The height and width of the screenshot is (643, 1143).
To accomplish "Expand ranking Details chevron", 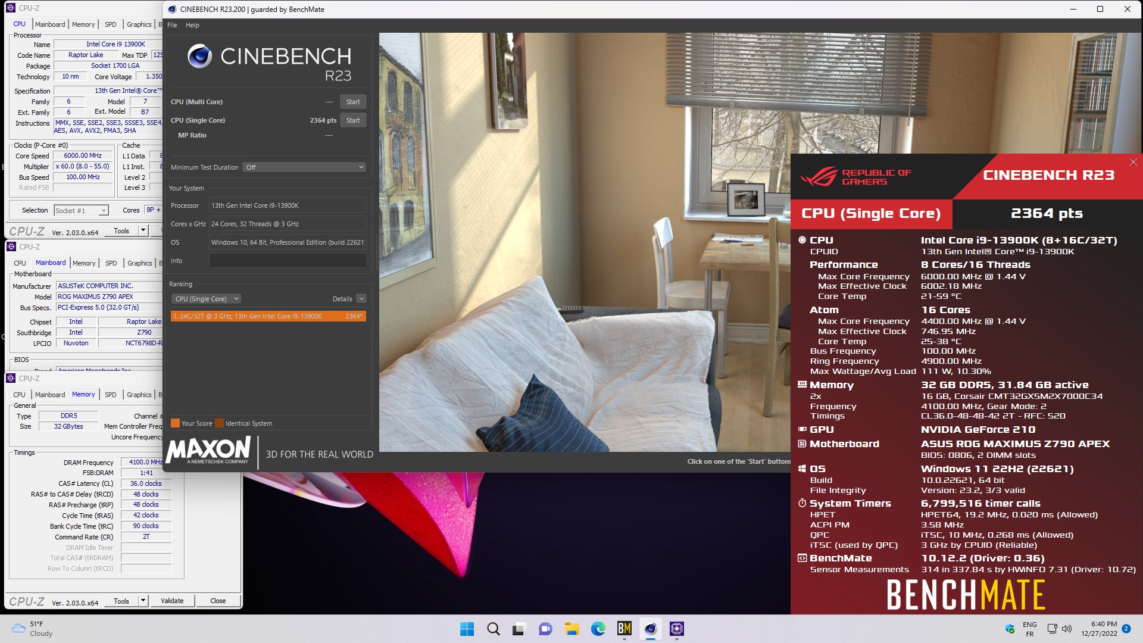I will 361,299.
